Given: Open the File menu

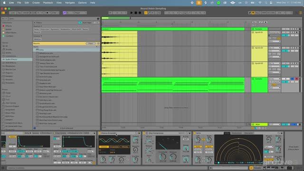Looking at the screenshot, I should click(x=19, y=3).
